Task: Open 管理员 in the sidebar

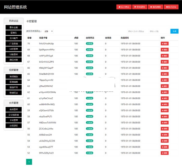Action: 14,33
